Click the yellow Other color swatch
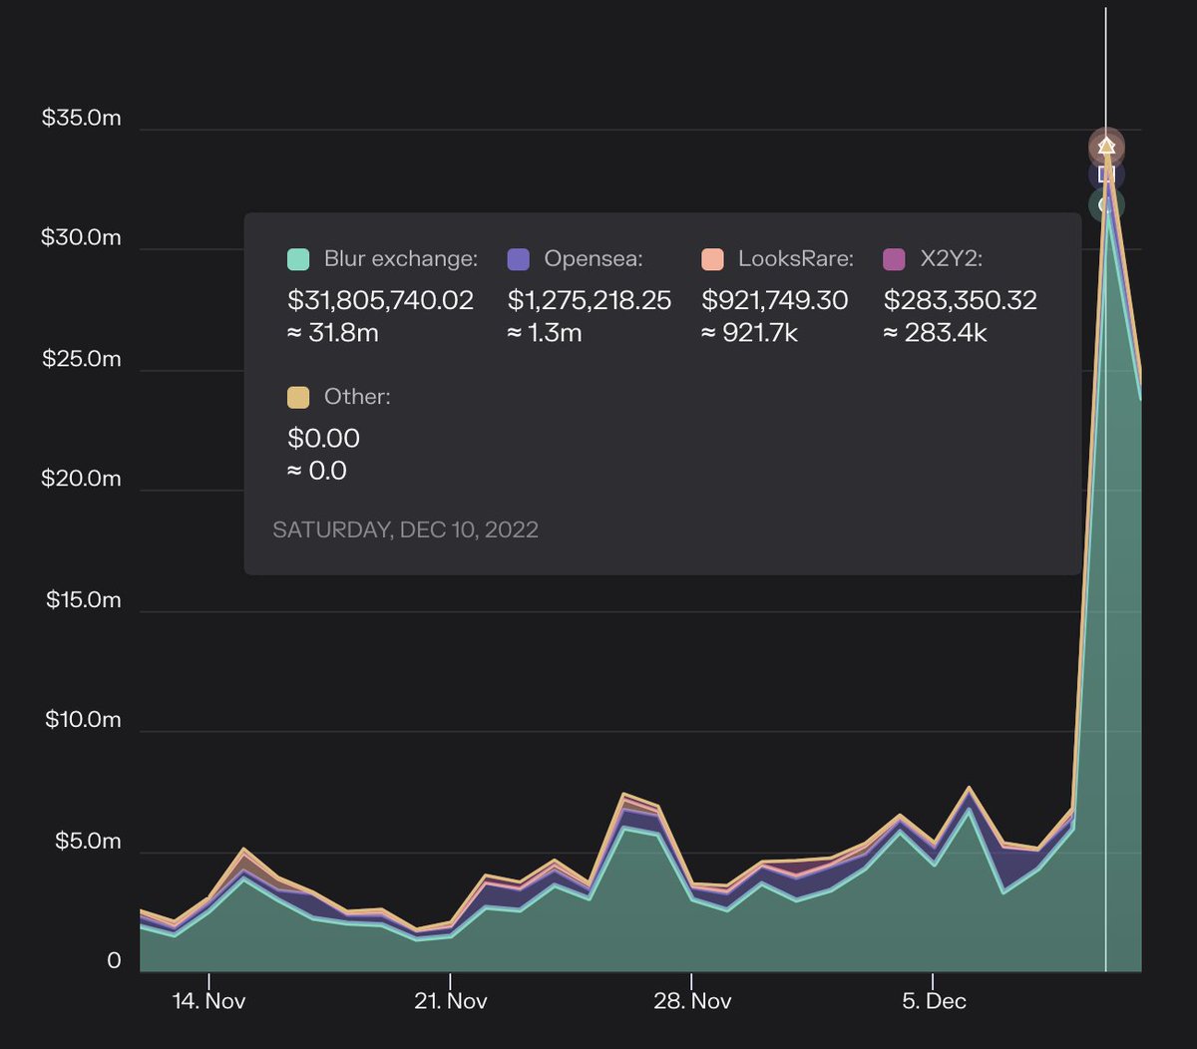 298,396
